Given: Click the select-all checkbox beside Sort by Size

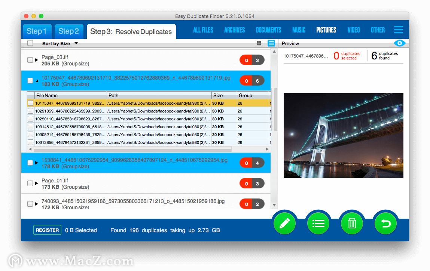Looking at the screenshot, I should coord(30,43).
